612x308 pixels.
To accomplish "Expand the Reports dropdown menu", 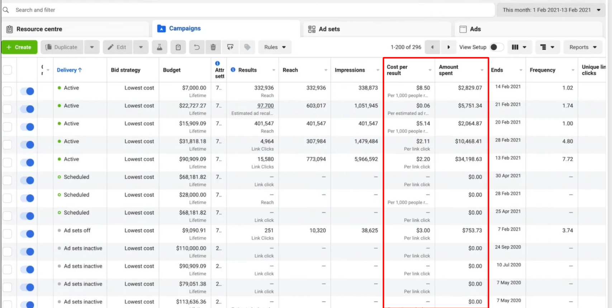I will pyautogui.click(x=583, y=47).
